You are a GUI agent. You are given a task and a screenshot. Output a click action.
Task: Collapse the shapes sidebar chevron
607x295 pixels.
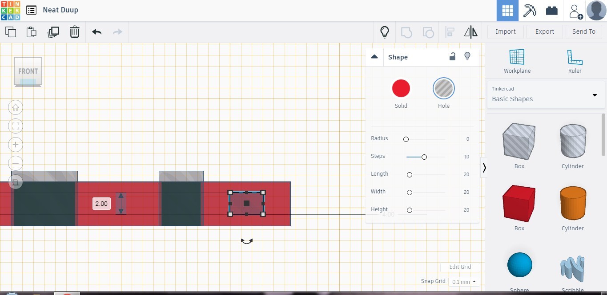point(484,168)
